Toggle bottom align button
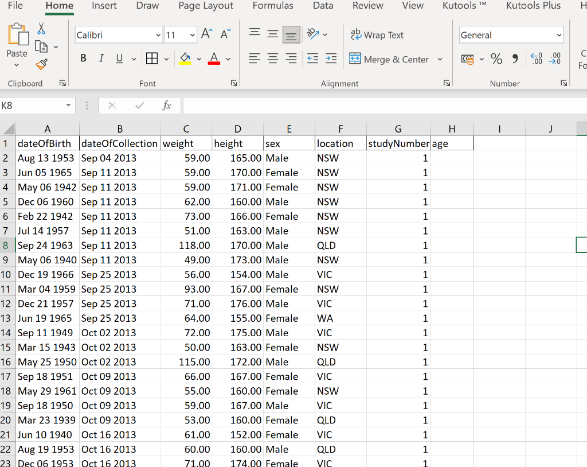587x467 pixels. tap(291, 34)
